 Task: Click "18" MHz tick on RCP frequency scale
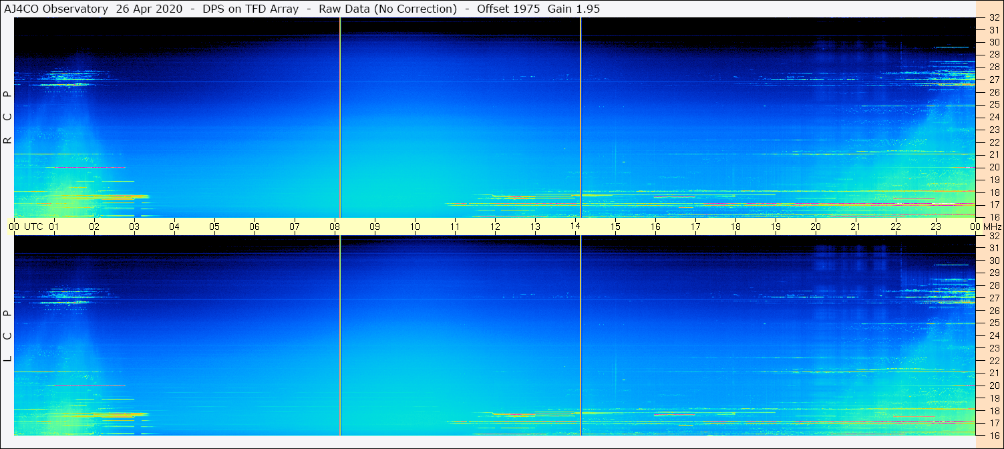[993, 192]
